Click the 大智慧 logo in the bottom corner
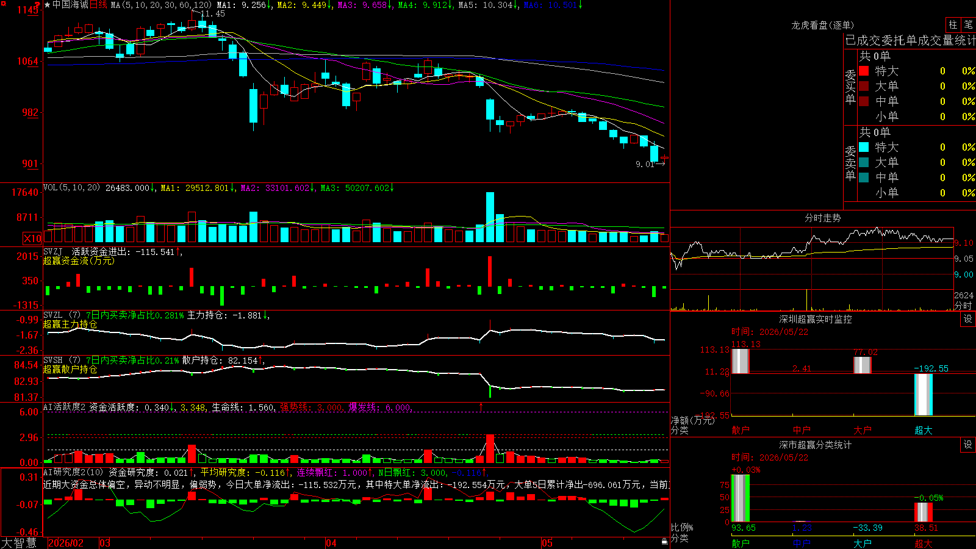This screenshot has height=549, width=976. pos(19,543)
